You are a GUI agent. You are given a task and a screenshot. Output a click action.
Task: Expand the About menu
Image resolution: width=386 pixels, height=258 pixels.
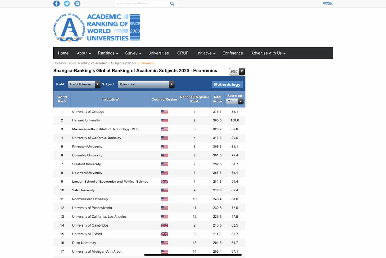pos(84,53)
